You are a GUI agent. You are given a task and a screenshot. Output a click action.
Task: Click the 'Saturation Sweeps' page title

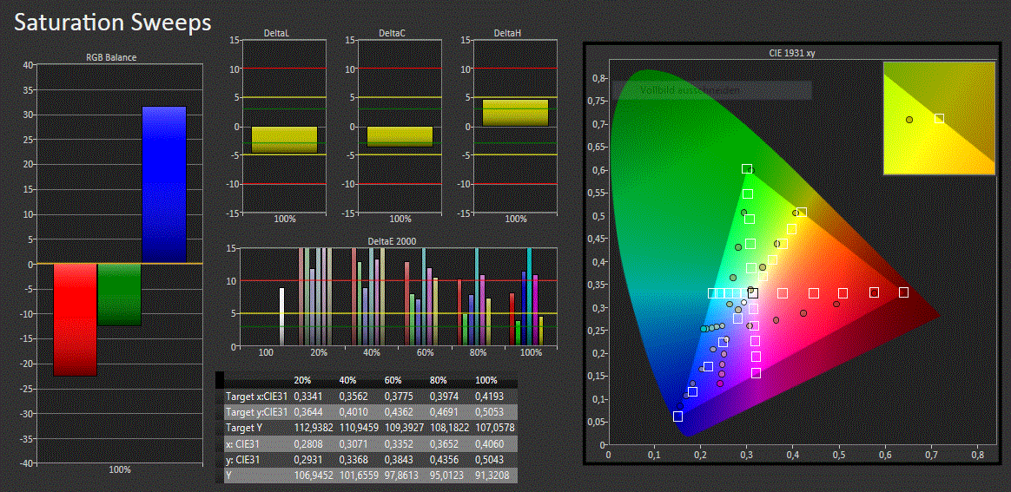pyautogui.click(x=113, y=23)
